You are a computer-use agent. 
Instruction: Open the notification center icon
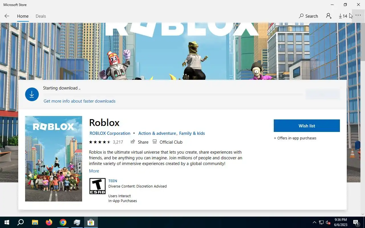pyautogui.click(x=356, y=222)
